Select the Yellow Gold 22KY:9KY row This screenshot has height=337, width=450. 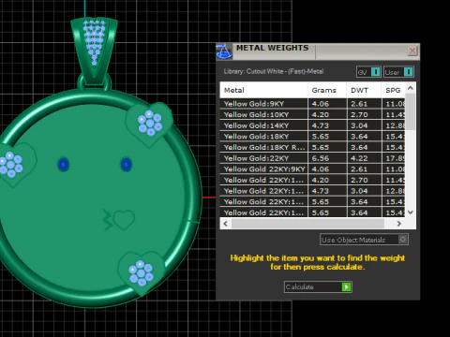312,169
